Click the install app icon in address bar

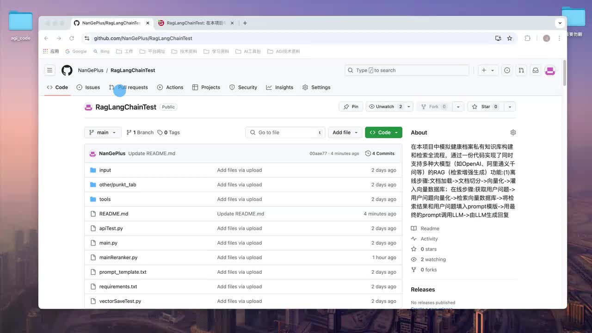498,38
